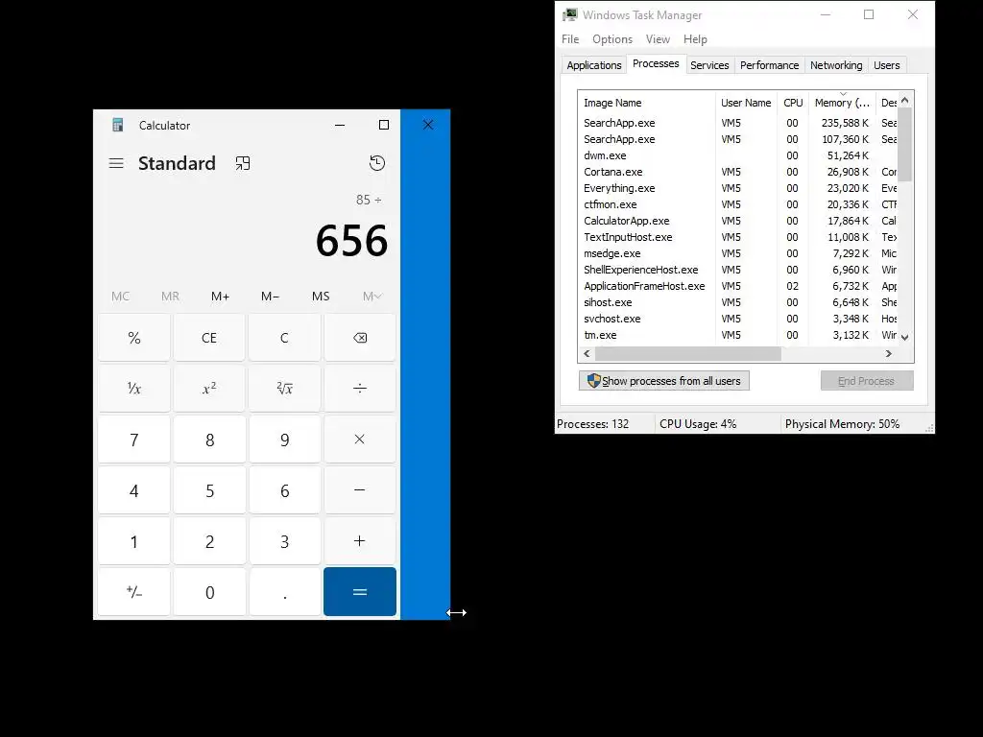Click the digit 5 key
The image size is (983, 737).
point(209,490)
